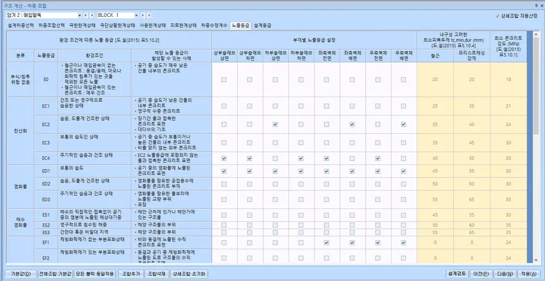Check ED2 for 하부슬래브 상면
Screen dimensions: 545x281
pyautogui.click(x=275, y=184)
